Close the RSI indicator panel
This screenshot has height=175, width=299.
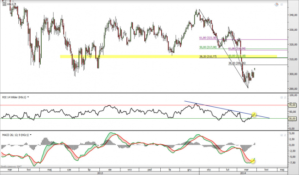(x=285, y=97)
